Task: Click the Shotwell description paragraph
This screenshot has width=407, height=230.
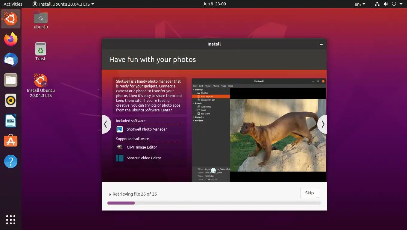Action: [149, 96]
